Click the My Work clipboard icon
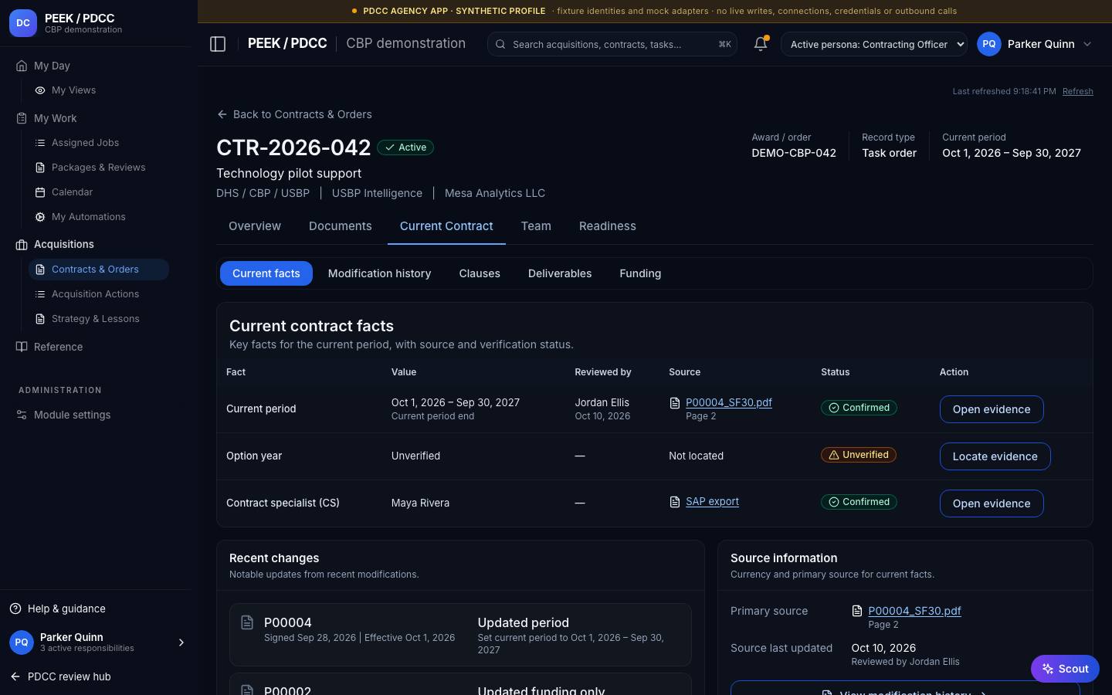Screen dimensions: 1112x695 [22, 118]
